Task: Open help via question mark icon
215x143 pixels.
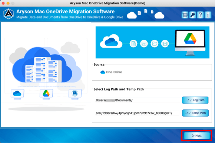Action: pyautogui.click(x=200, y=15)
